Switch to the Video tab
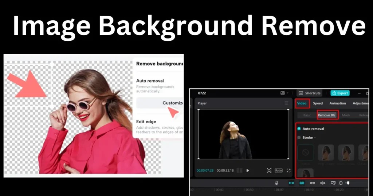The height and width of the screenshot is (196, 373). click(x=302, y=103)
